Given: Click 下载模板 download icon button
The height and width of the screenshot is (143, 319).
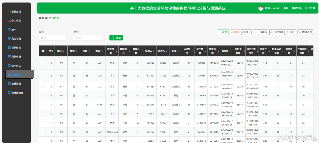Looking at the screenshot, I should pyautogui.click(x=277, y=32).
